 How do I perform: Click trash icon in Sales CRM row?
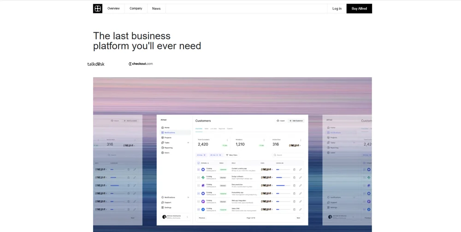(x=294, y=209)
